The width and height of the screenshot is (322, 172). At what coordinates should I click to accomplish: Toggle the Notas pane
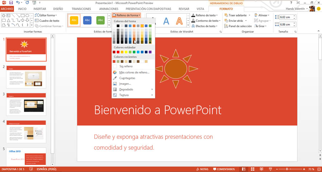[x=202, y=169]
